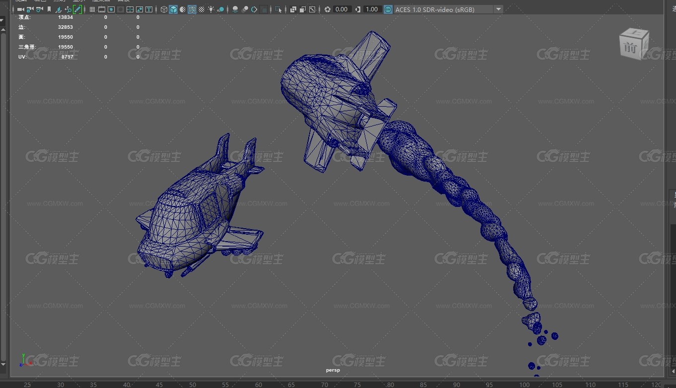Viewport: 676px width, 388px height.
Task: Click the X-Ray icon
Action: coord(293,9)
